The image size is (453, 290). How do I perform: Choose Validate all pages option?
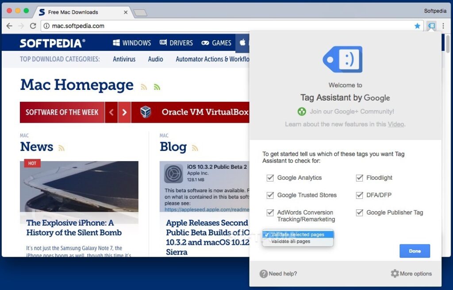[x=298, y=241]
